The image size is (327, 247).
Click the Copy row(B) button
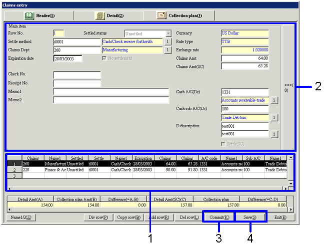[x=129, y=218]
